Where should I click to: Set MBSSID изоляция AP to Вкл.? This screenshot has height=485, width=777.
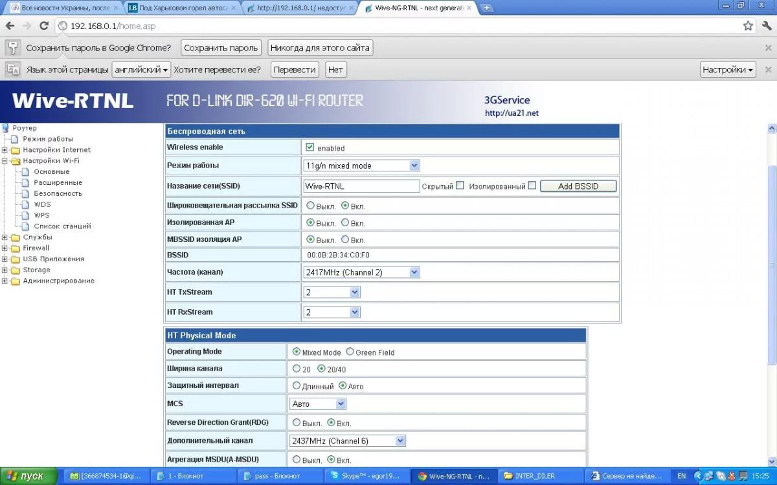[x=345, y=239]
